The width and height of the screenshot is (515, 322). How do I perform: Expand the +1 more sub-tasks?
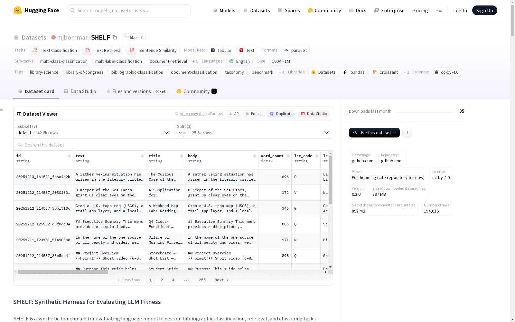195,61
